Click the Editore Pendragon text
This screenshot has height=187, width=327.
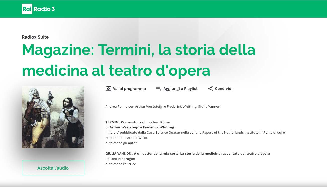click(x=120, y=159)
